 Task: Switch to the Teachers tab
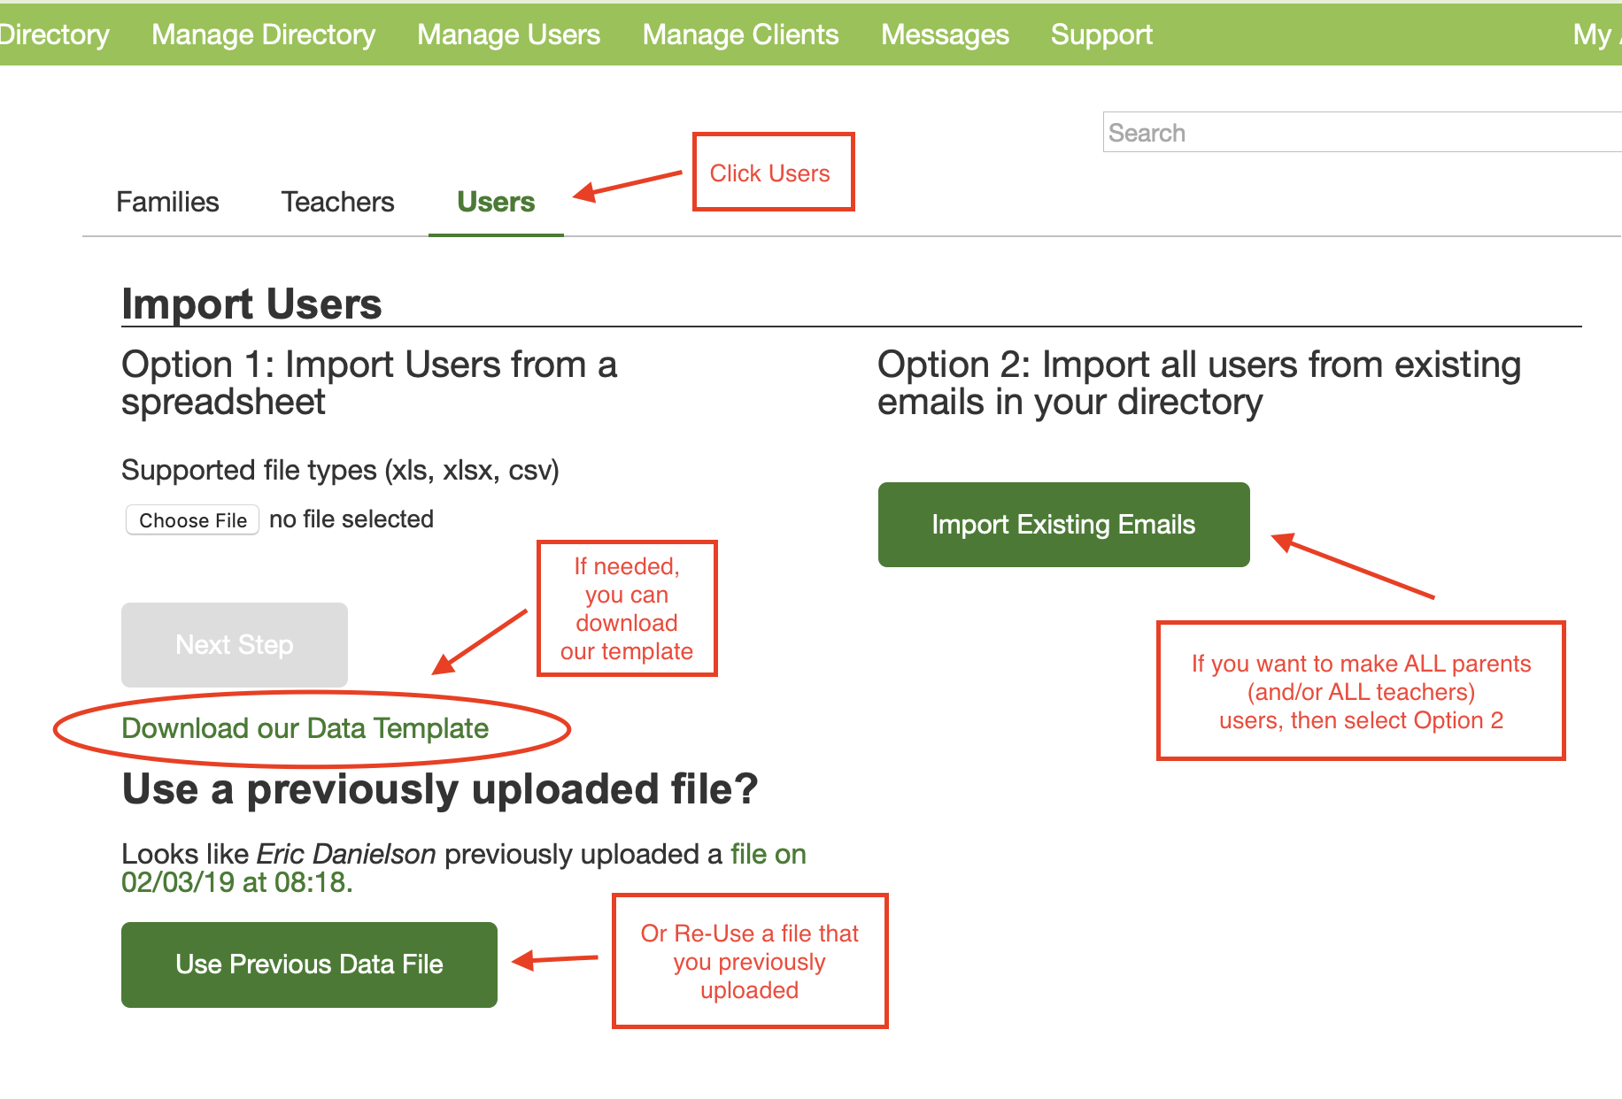pyautogui.click(x=337, y=202)
